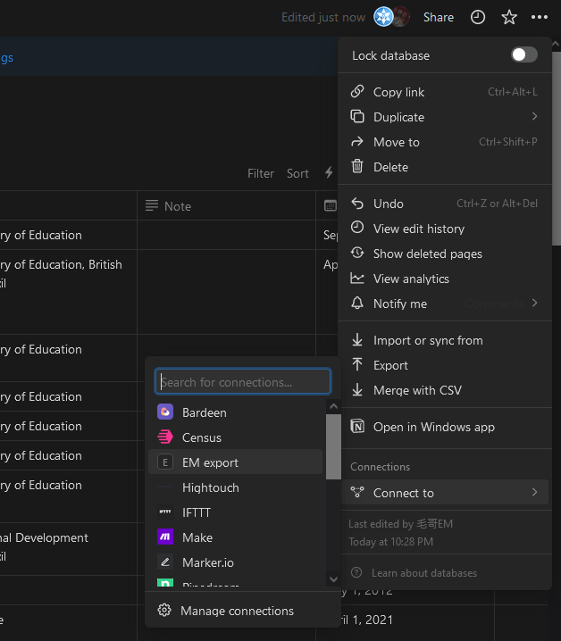Choose Move to in the menu
Image resolution: width=561 pixels, height=641 pixels.
[x=445, y=142]
